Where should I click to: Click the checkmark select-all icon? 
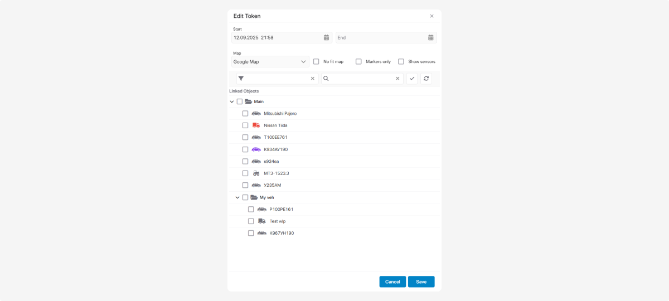coord(412,79)
